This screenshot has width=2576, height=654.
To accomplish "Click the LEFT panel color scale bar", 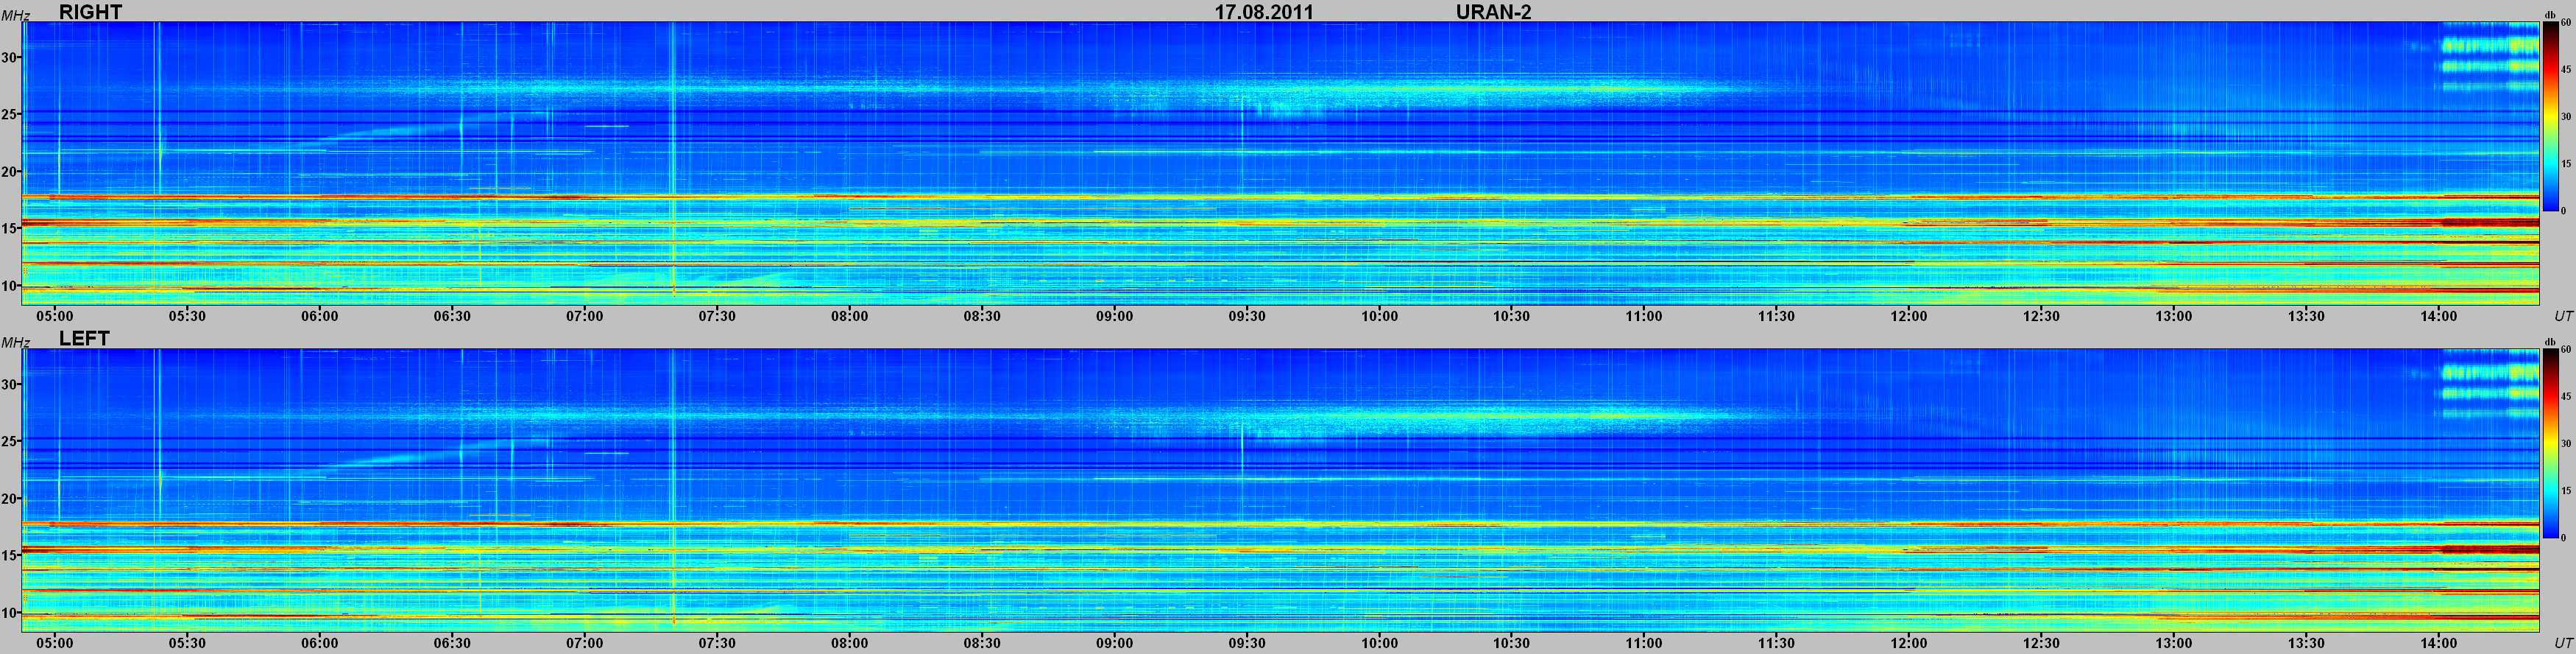I will click(x=2551, y=443).
